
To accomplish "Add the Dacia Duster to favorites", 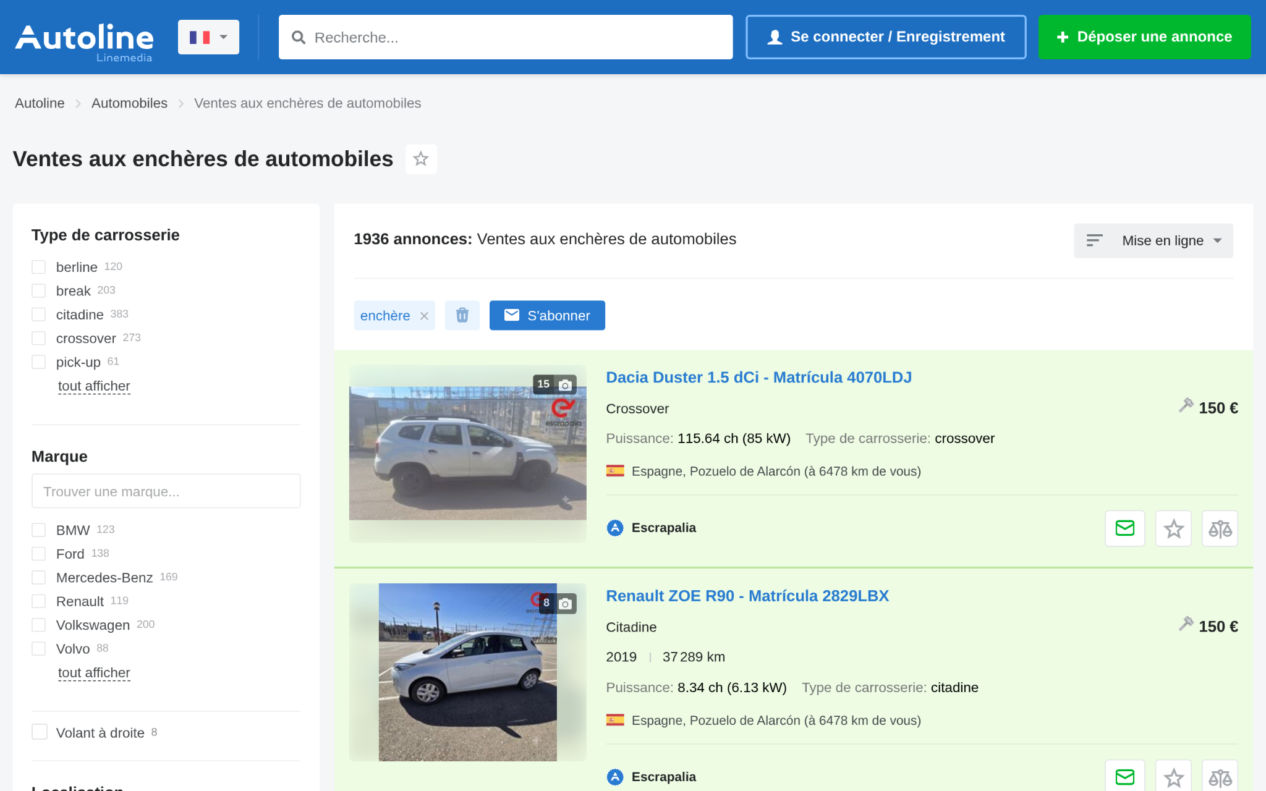I will tap(1173, 528).
